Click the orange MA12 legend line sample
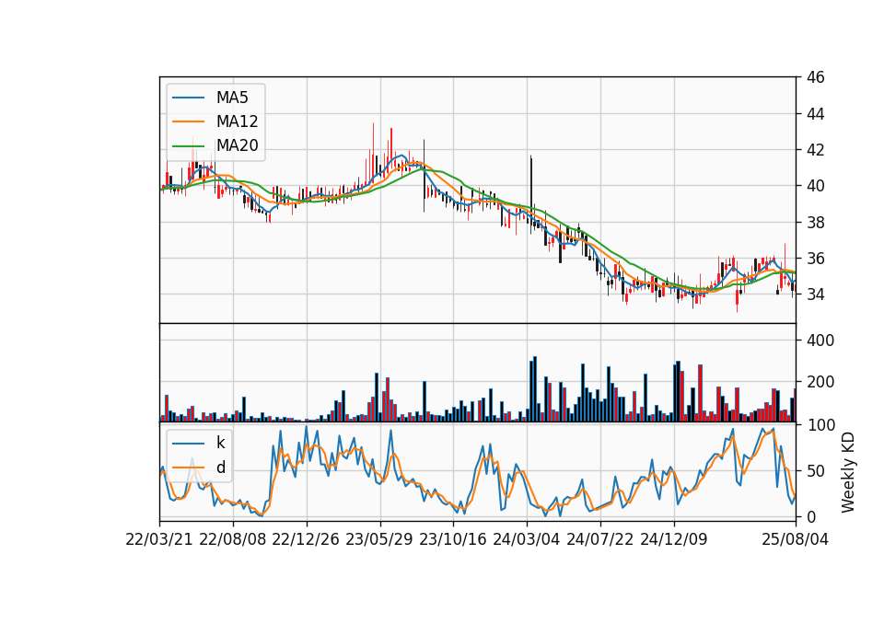The image size is (884, 635). 188,121
